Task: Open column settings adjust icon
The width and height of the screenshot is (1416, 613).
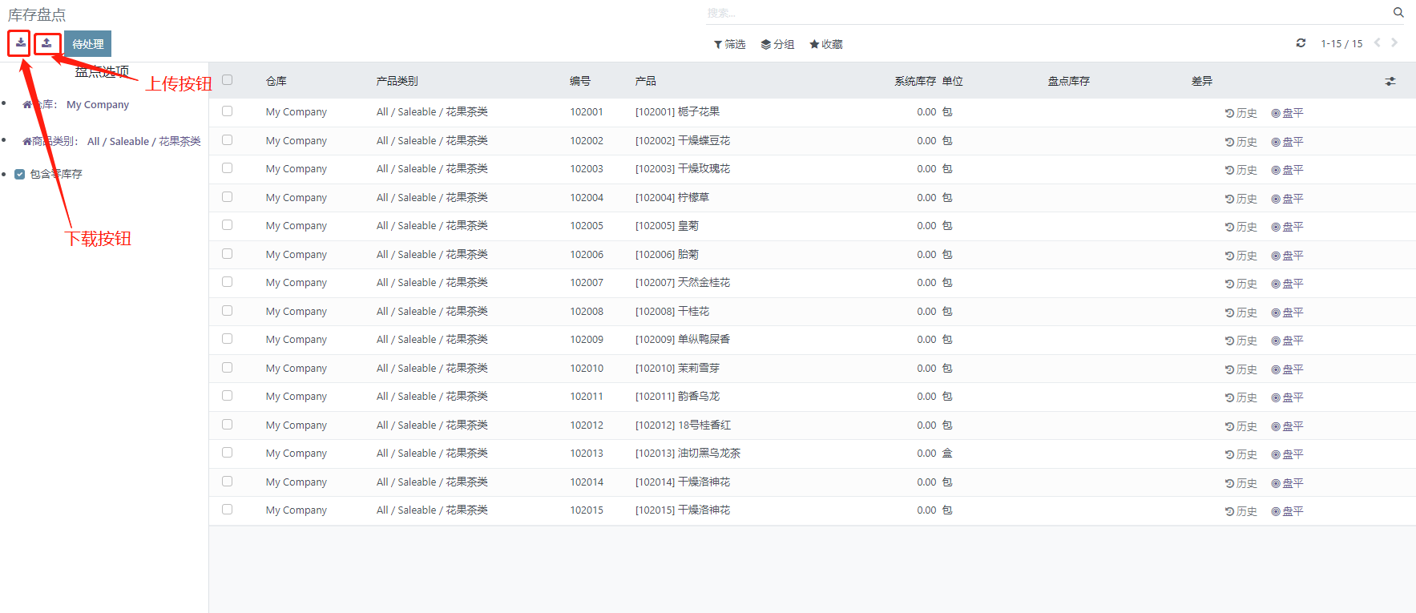Action: click(x=1390, y=82)
